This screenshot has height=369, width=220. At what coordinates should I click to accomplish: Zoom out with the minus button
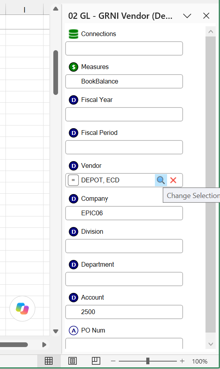tap(113, 361)
